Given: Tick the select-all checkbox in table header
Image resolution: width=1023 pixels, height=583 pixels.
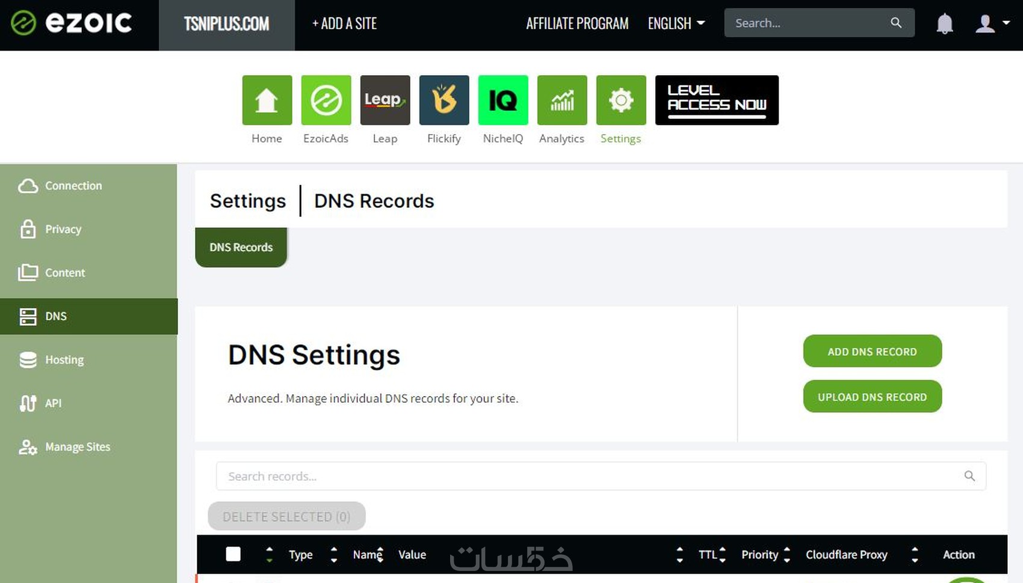Looking at the screenshot, I should [233, 554].
